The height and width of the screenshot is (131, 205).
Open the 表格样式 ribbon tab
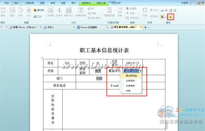click(86, 3)
